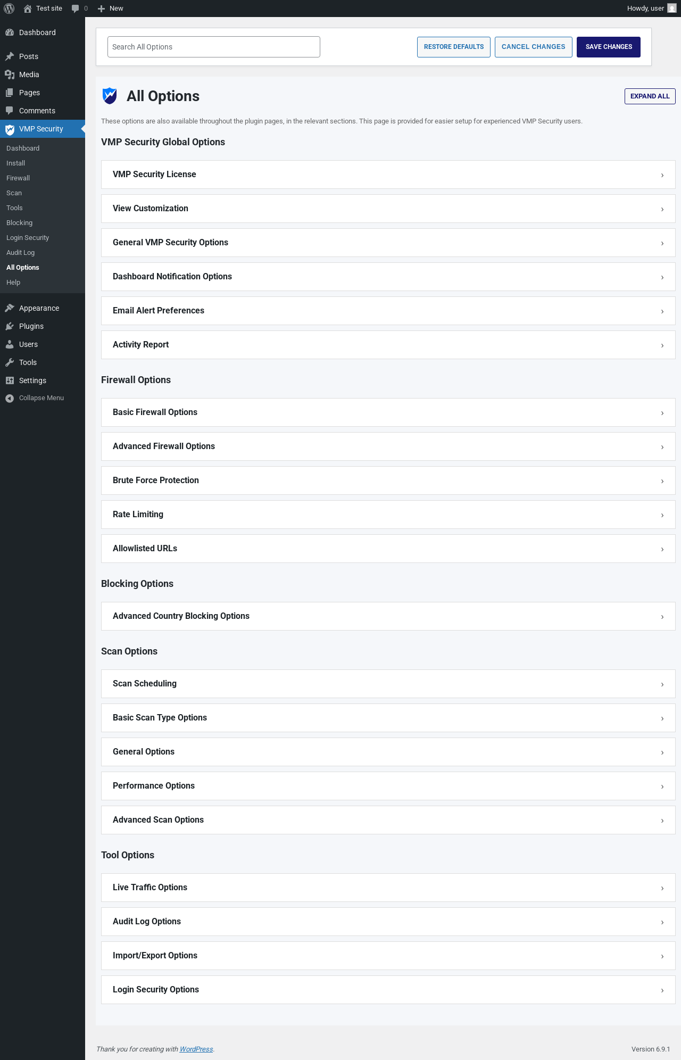Click the Appearance paintbrush icon
Screen dimensions: 681x1060
click(x=10, y=308)
